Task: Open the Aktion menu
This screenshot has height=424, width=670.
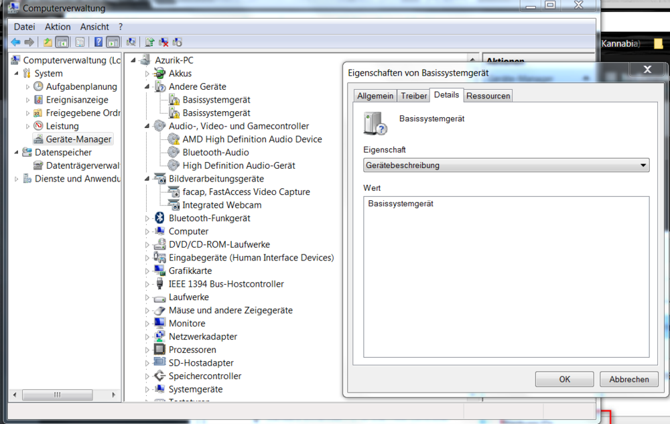Action: (58, 27)
